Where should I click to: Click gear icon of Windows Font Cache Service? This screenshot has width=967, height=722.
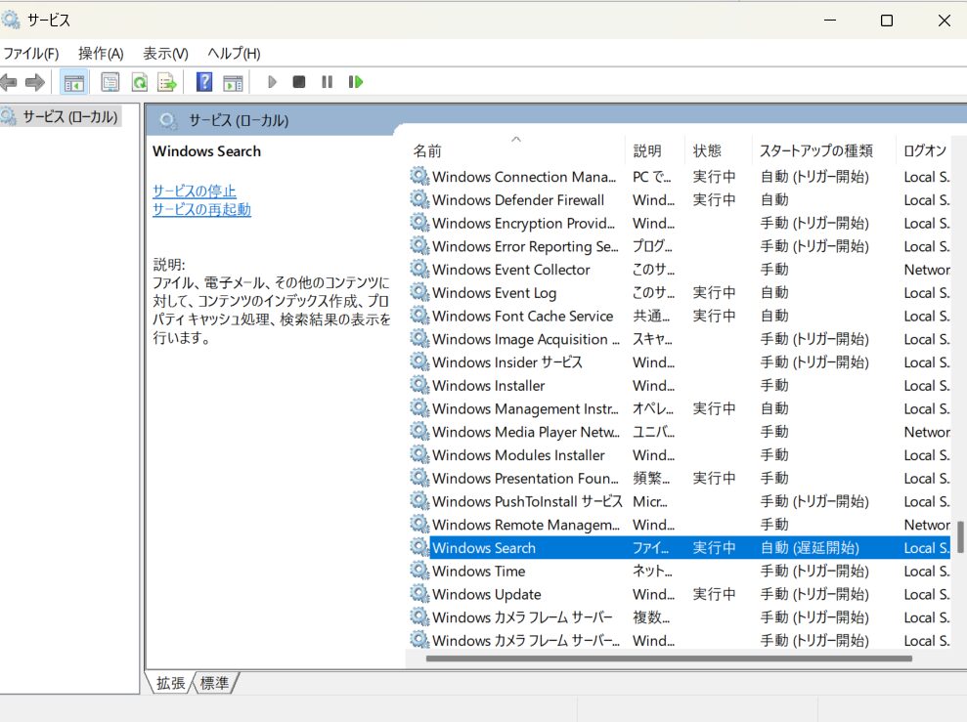pyautogui.click(x=420, y=316)
